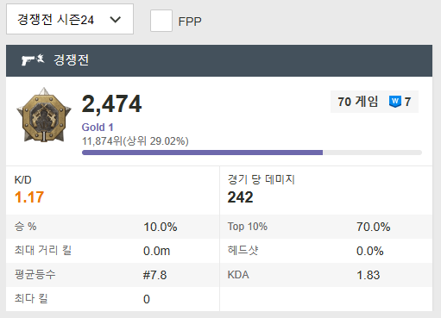Click the FPP label text
This screenshot has height=318, width=441.
click(190, 22)
